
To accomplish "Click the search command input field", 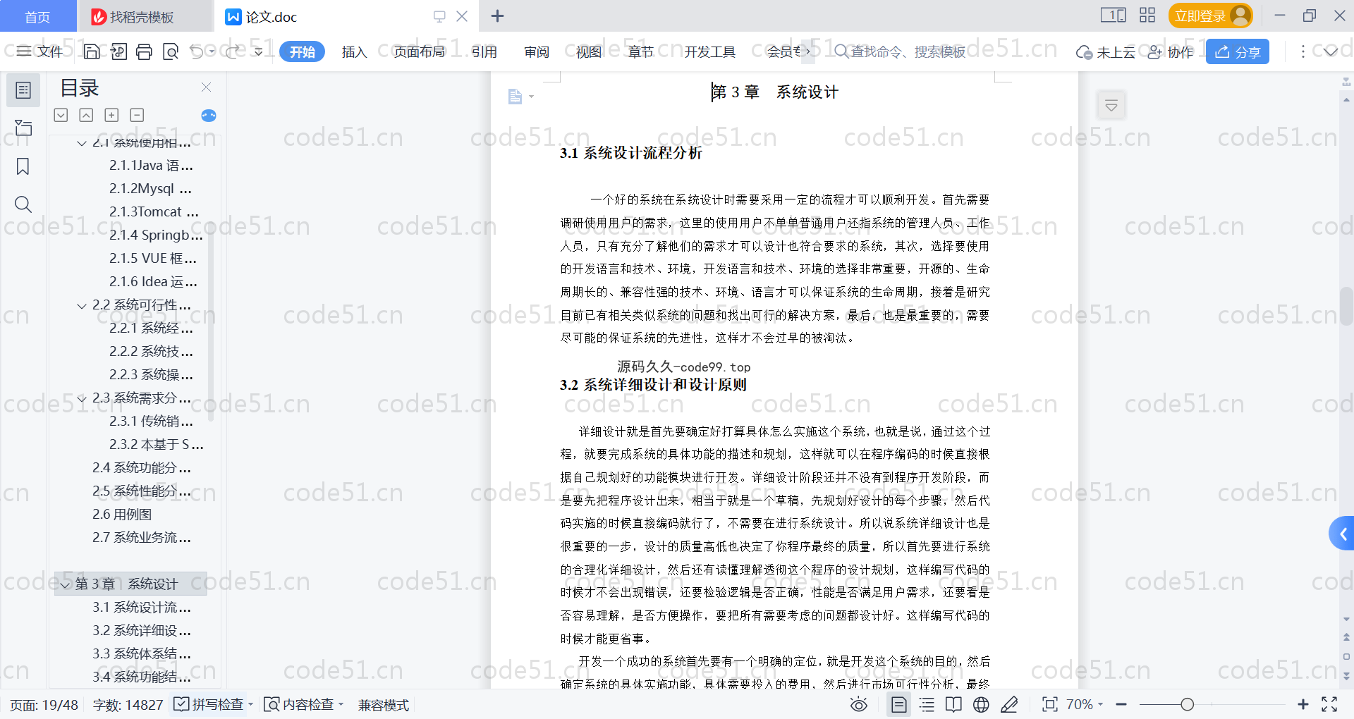I will point(907,51).
